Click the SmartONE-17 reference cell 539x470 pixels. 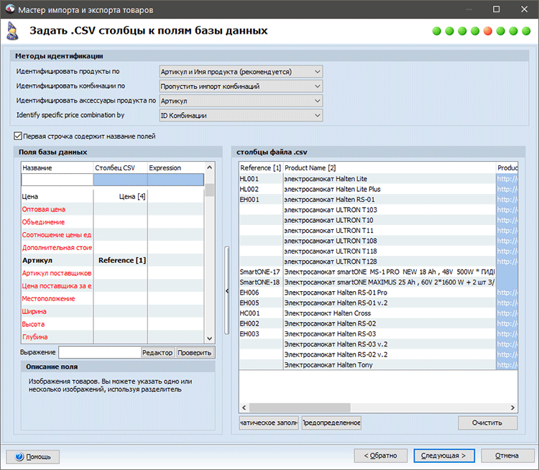point(261,272)
